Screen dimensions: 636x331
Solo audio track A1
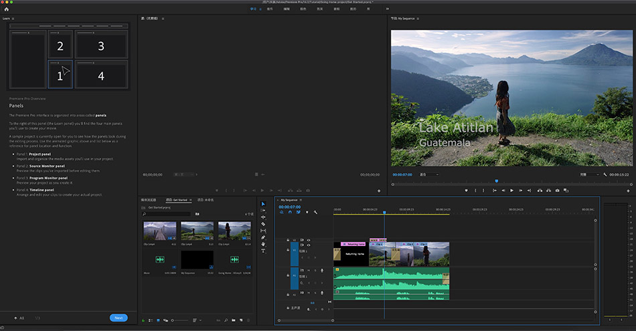(315, 270)
